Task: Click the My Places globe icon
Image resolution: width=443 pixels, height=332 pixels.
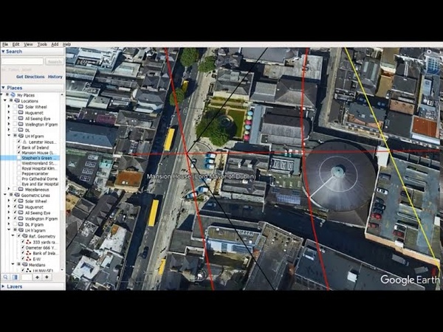Action: tap(13, 95)
